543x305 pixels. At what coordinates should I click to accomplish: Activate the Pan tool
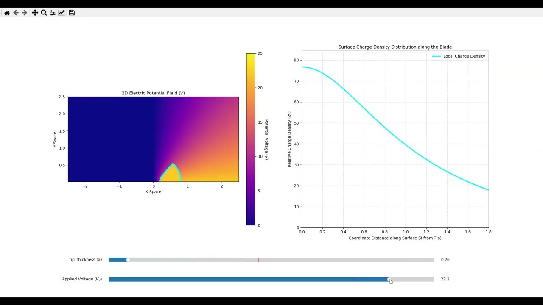tap(35, 13)
